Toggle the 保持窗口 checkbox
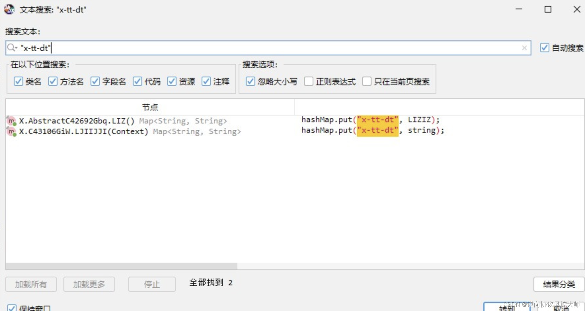 (x=12, y=308)
